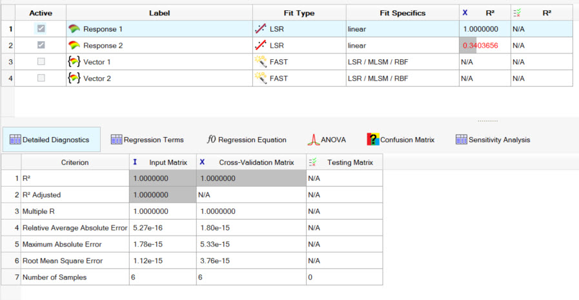Select the Vector 2 label cell

[x=159, y=79]
